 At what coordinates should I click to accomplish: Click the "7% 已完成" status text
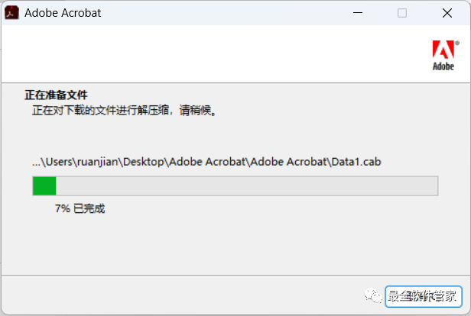tap(80, 208)
